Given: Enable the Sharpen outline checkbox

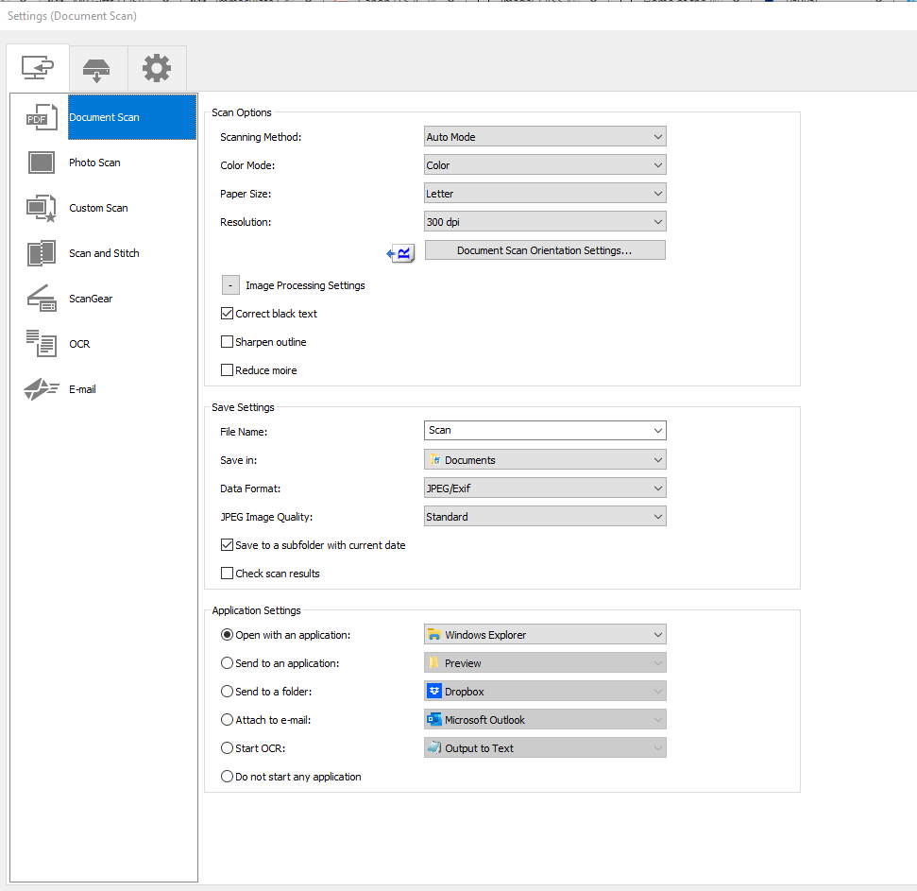Looking at the screenshot, I should tap(227, 342).
